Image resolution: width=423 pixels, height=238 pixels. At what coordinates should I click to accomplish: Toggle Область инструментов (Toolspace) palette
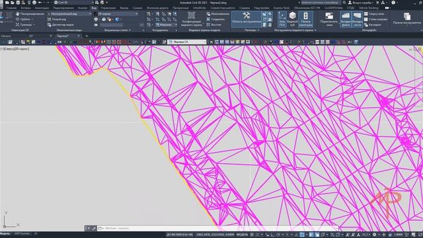247,19
